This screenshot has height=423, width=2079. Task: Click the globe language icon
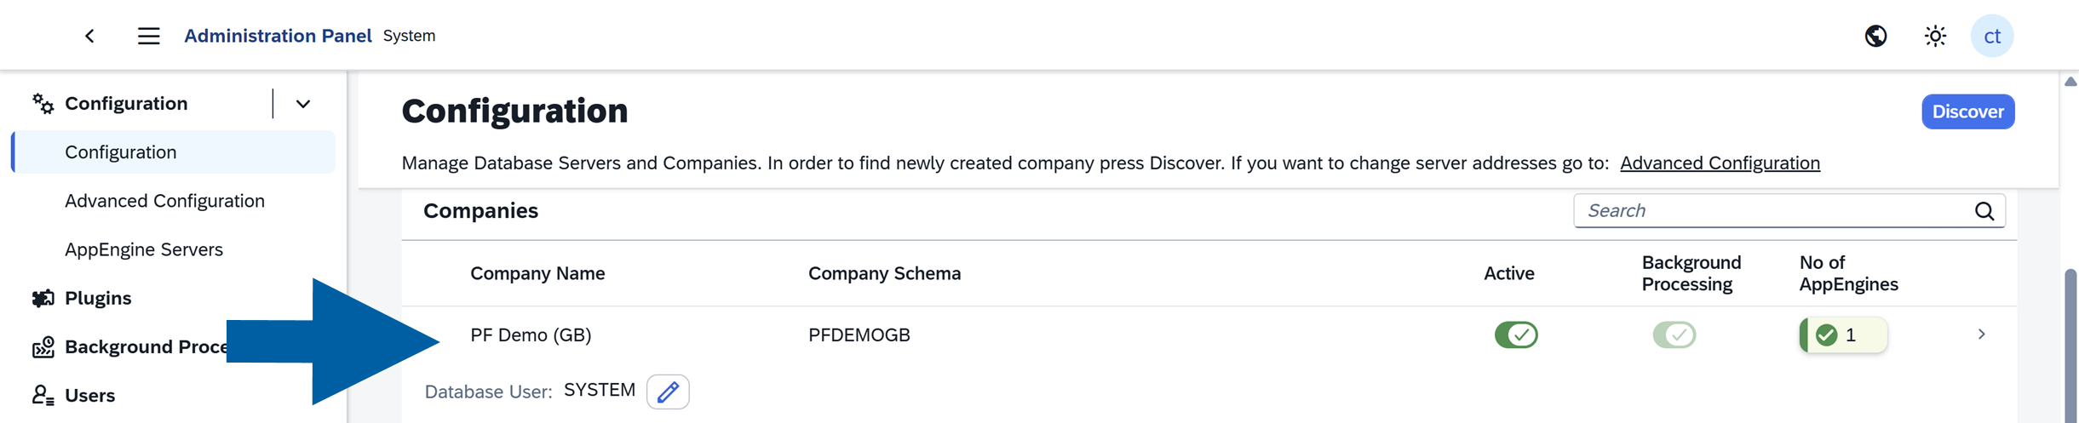(x=1875, y=36)
